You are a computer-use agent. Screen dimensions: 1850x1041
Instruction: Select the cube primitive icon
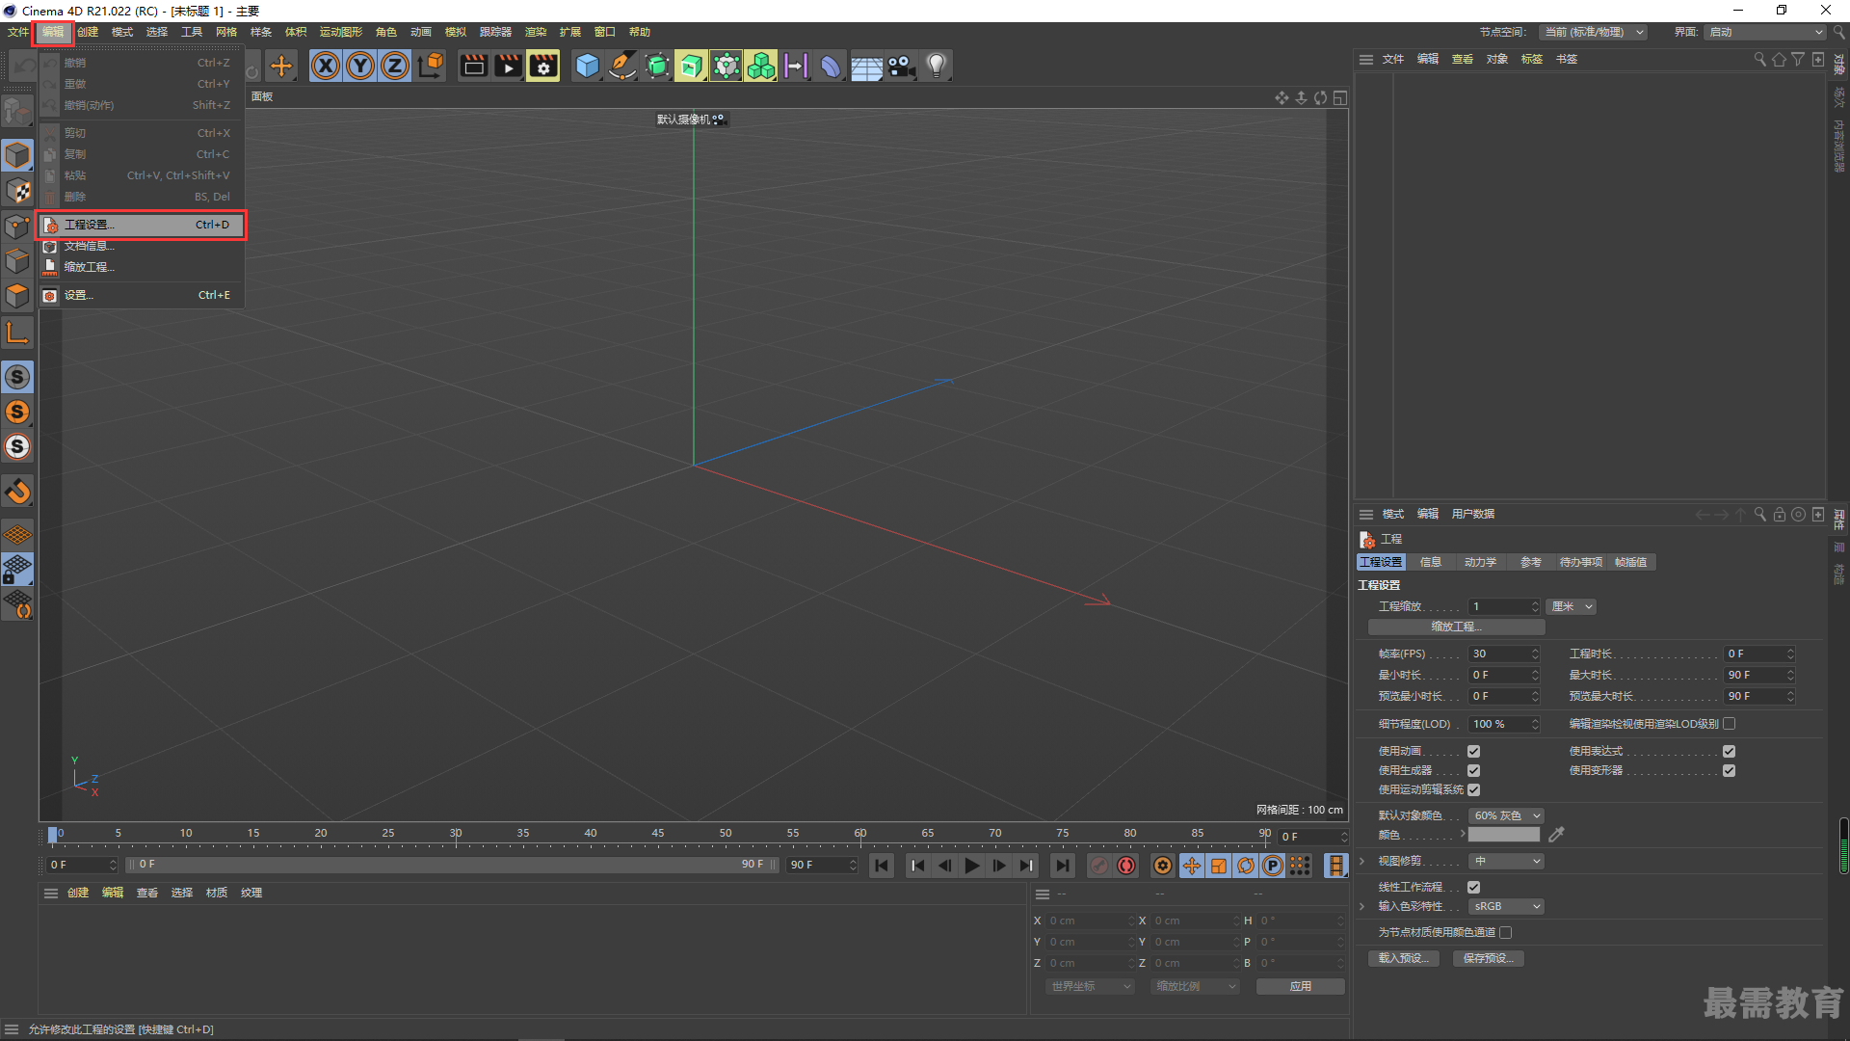(x=587, y=66)
